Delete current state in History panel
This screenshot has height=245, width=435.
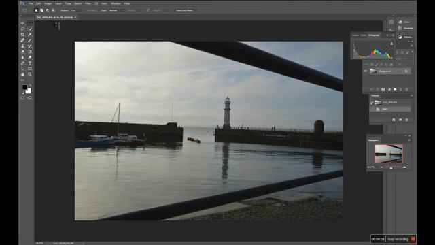406,120
